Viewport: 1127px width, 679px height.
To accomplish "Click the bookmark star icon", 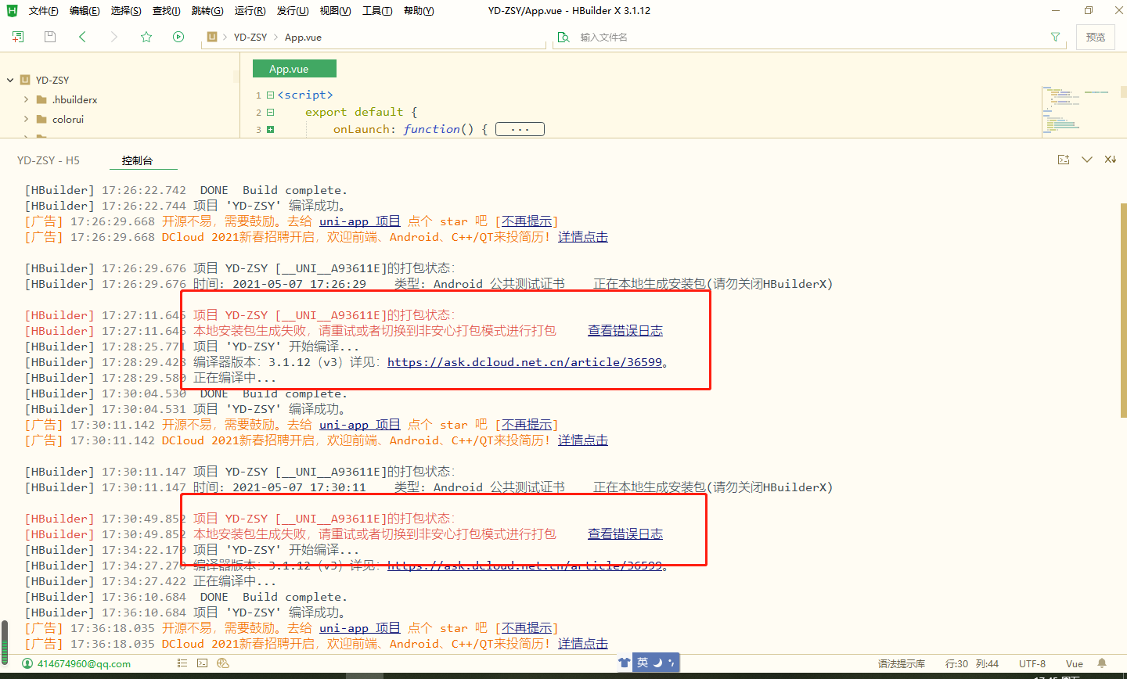I will click(146, 37).
